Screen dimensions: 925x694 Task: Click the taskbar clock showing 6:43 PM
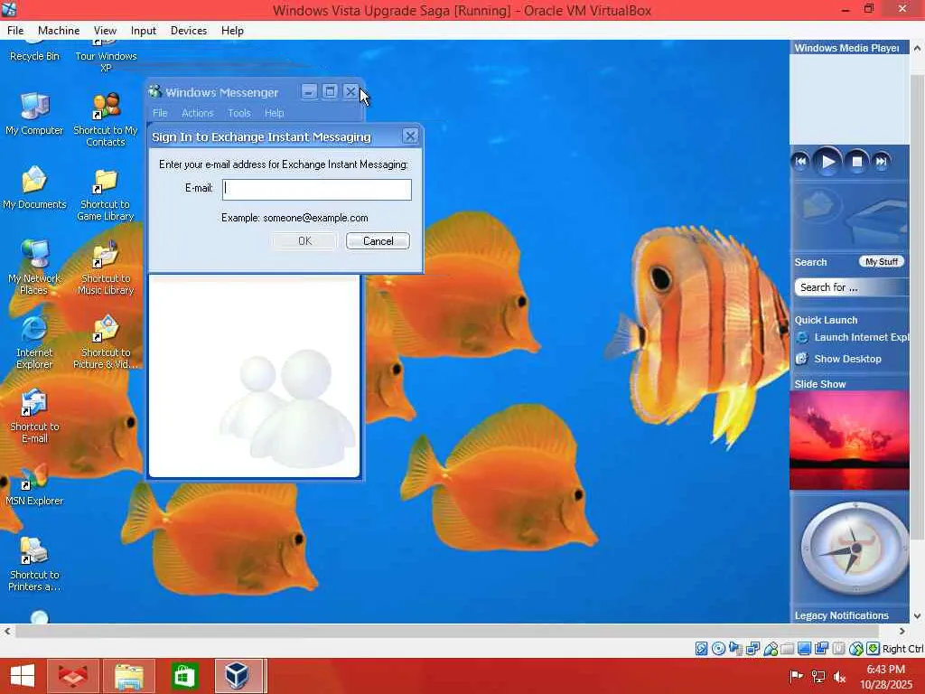pyautogui.click(x=885, y=676)
